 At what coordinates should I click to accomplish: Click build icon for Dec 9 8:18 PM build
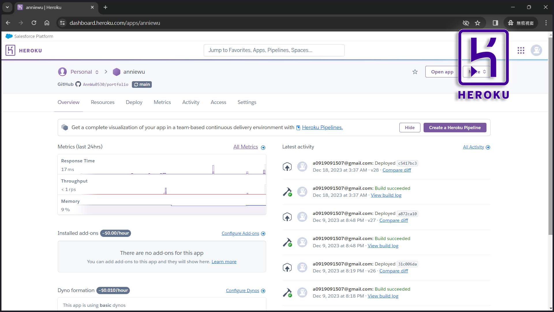click(x=287, y=293)
